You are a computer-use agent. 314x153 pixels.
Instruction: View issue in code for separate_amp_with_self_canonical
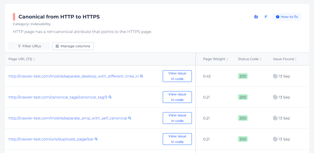coord(177,118)
